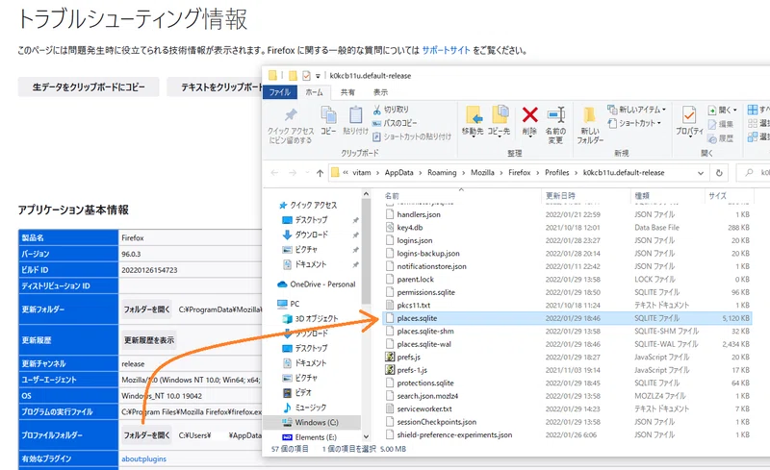Click Show Update History (更新履歴を表示)
Viewport: 770px width, 470px height.
[x=149, y=340]
